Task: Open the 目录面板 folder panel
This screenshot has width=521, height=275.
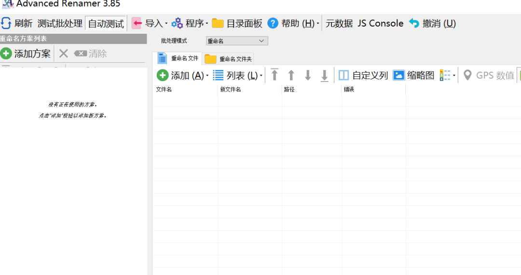Action: (x=237, y=23)
